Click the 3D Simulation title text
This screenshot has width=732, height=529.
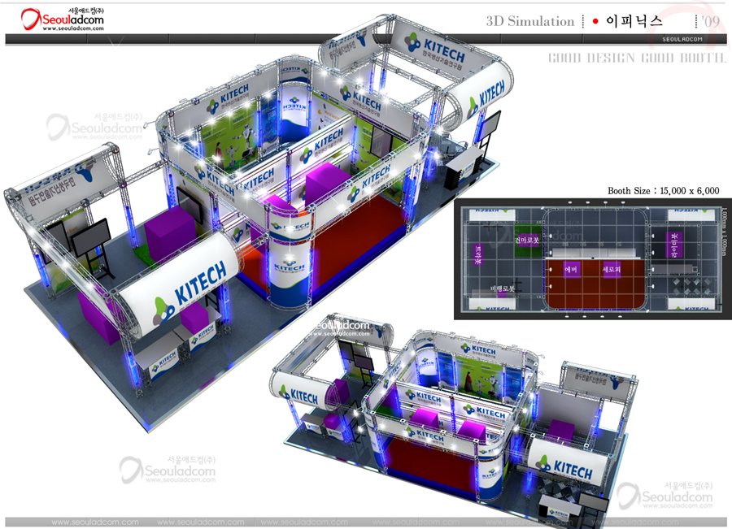[x=529, y=22]
